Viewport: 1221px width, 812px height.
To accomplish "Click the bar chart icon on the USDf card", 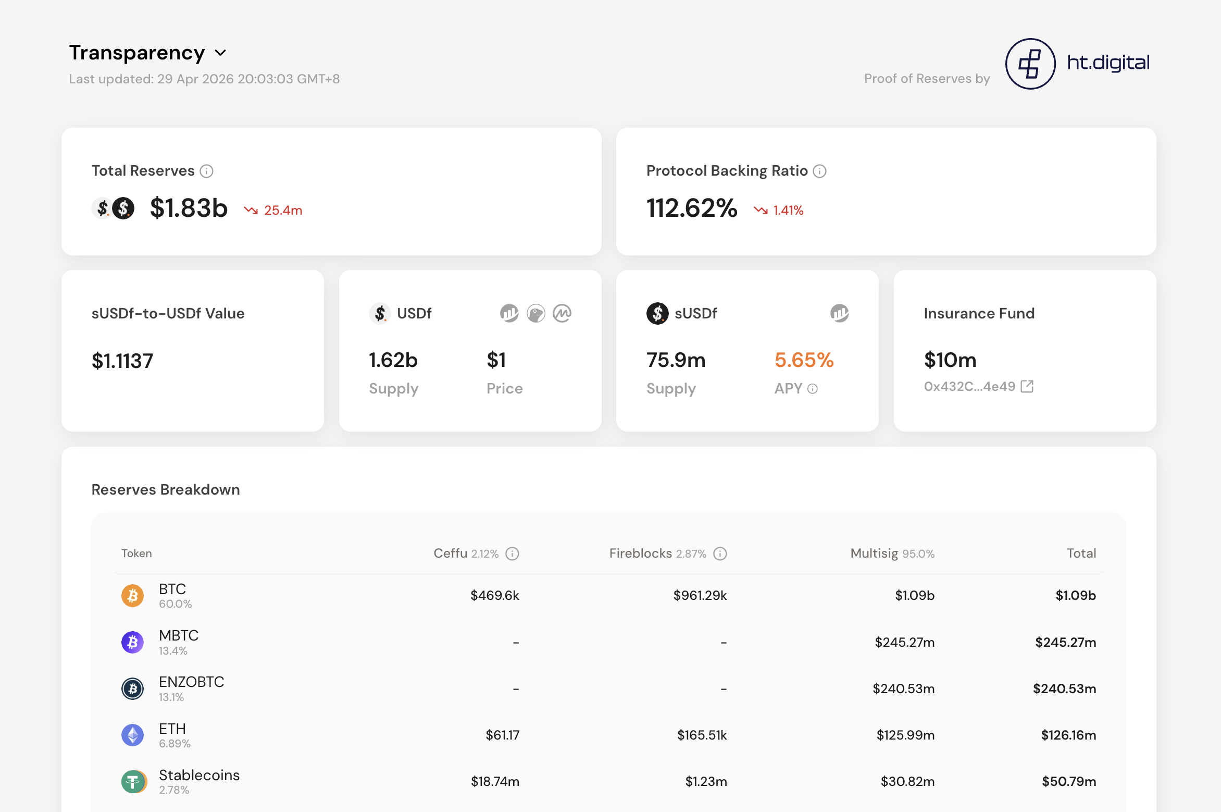I will tap(509, 313).
